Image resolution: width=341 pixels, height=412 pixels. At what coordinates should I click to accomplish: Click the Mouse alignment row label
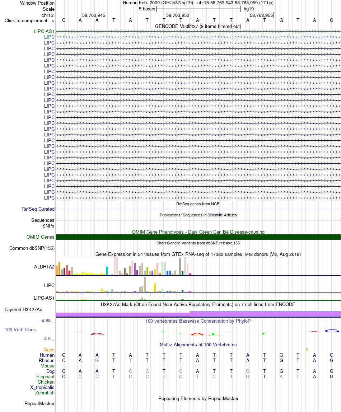tap(47, 366)
